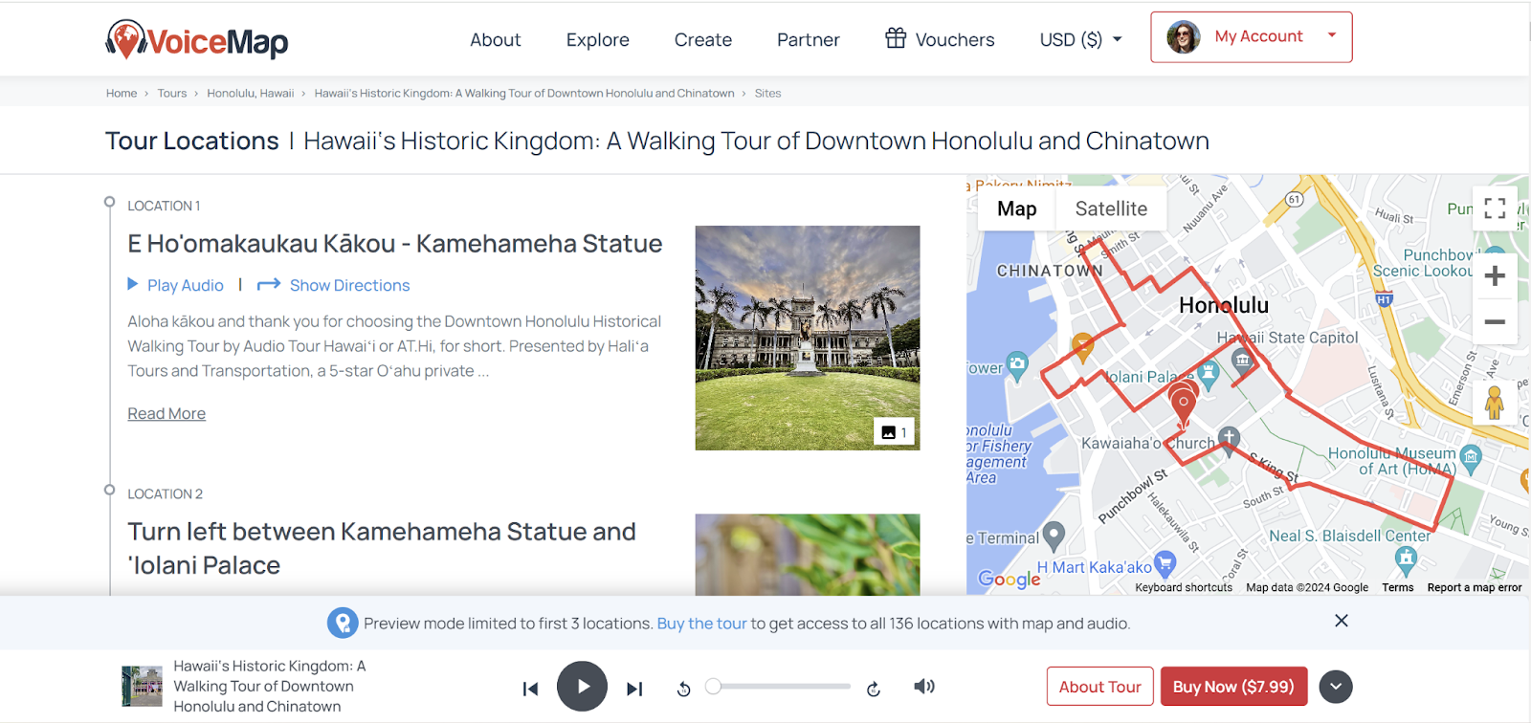The width and height of the screenshot is (1531, 723).
Task: Close the preview mode banner
Action: tap(1342, 621)
